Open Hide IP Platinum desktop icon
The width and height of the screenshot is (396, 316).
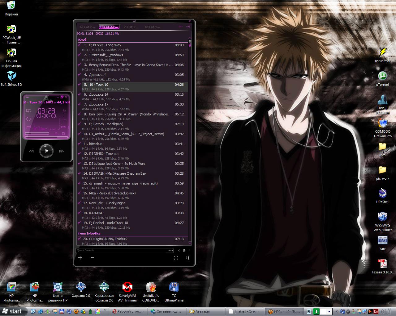point(383,104)
